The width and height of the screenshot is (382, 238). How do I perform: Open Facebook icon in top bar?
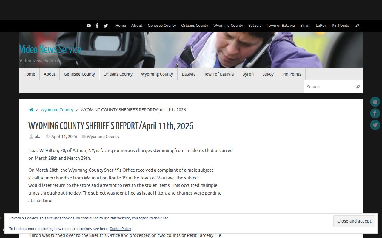(x=97, y=26)
